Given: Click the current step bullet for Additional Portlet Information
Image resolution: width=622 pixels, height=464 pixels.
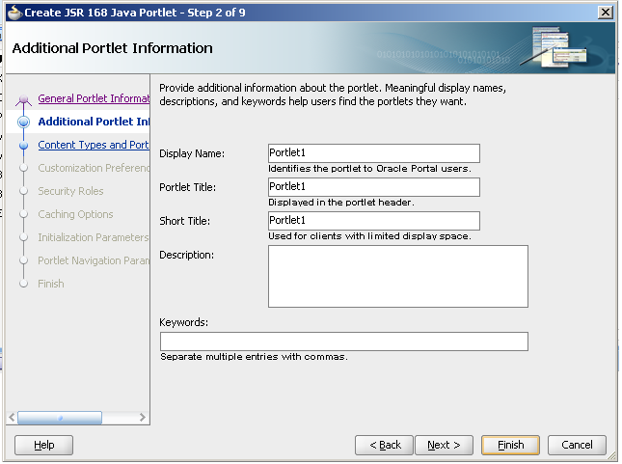Looking at the screenshot, I should coord(24,122).
